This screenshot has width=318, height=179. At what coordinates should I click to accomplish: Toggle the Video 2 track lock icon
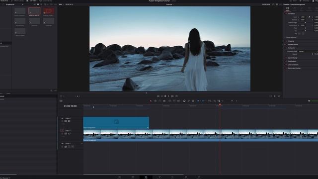coord(62,121)
